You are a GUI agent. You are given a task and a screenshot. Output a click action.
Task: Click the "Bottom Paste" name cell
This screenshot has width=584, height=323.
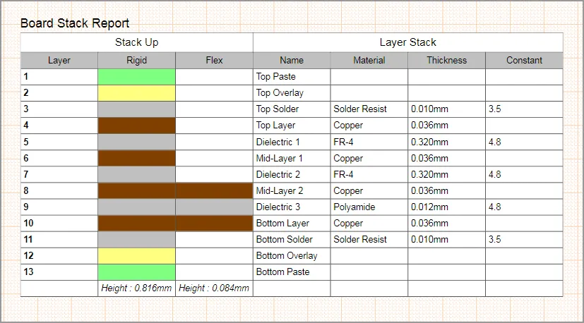pyautogui.click(x=292, y=272)
